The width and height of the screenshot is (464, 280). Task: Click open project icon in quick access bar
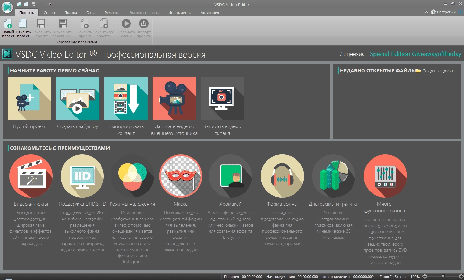coord(26,4)
